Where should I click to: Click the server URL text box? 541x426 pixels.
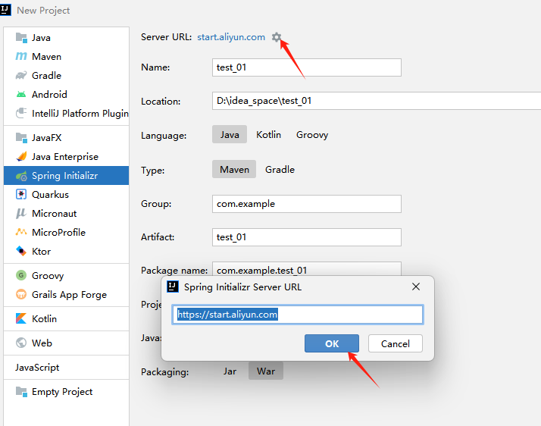pyautogui.click(x=298, y=314)
